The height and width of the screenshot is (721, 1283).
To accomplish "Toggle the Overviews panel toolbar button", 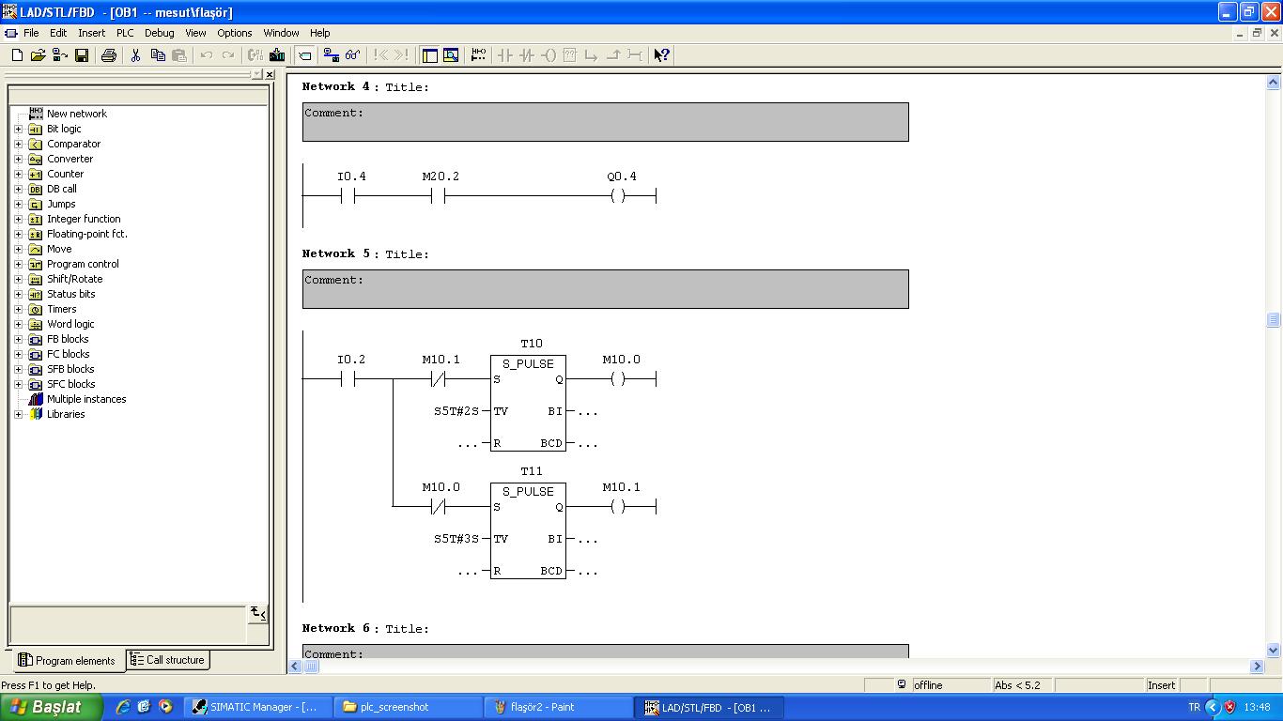I will click(x=429, y=55).
